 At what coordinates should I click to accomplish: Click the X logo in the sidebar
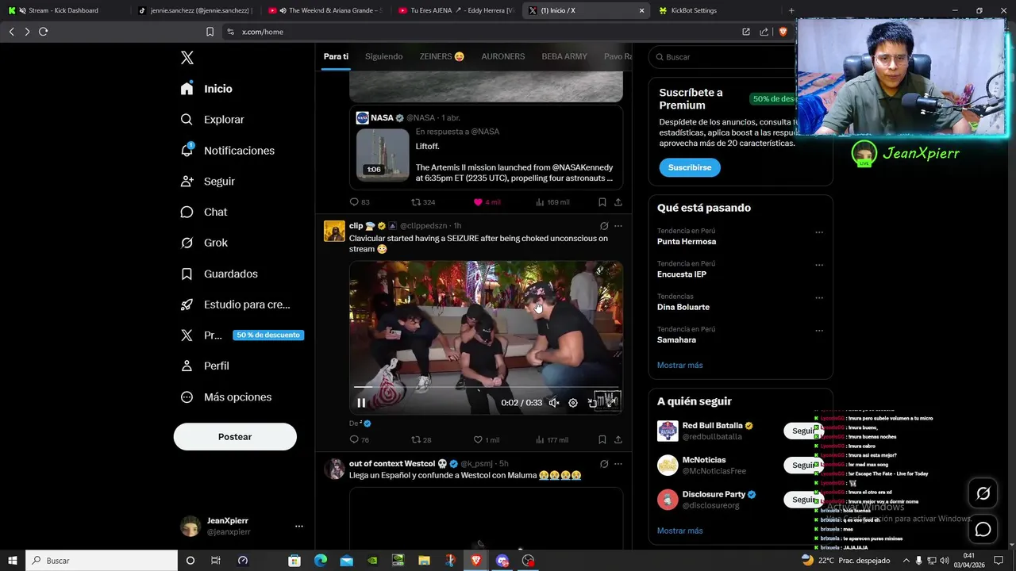point(187,58)
